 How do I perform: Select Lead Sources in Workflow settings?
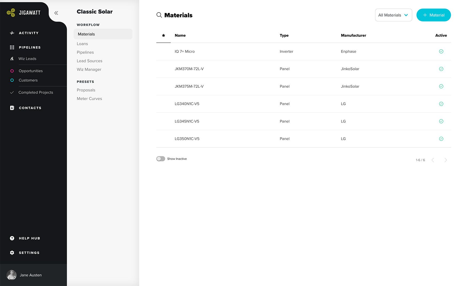pyautogui.click(x=89, y=61)
